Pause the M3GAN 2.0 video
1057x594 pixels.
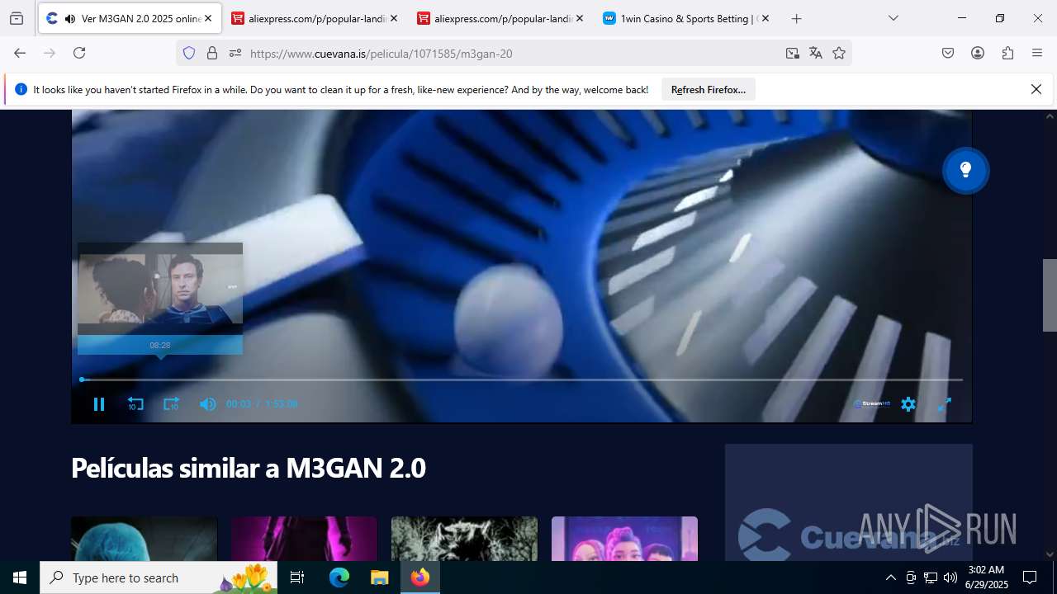pos(99,404)
